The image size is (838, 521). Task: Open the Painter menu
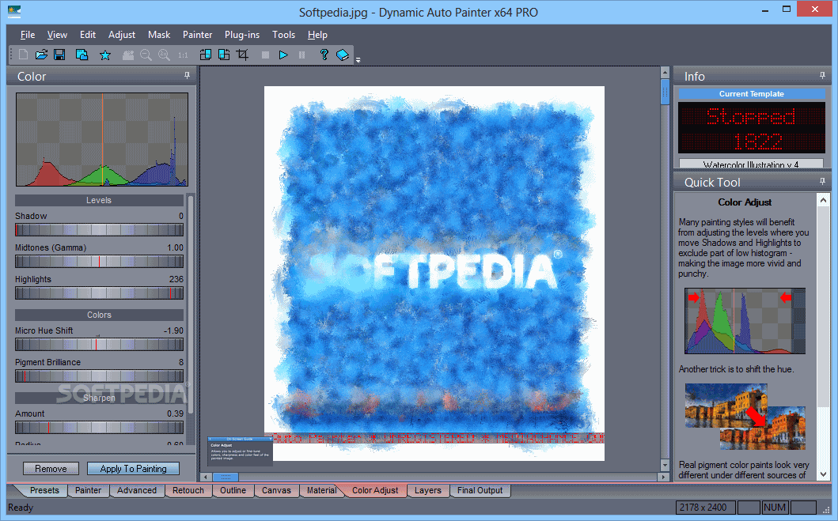click(x=198, y=35)
